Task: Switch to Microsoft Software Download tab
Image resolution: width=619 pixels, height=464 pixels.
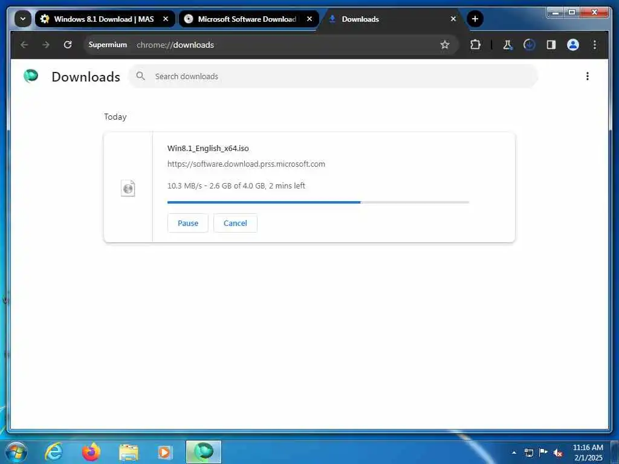Action: coord(248,19)
